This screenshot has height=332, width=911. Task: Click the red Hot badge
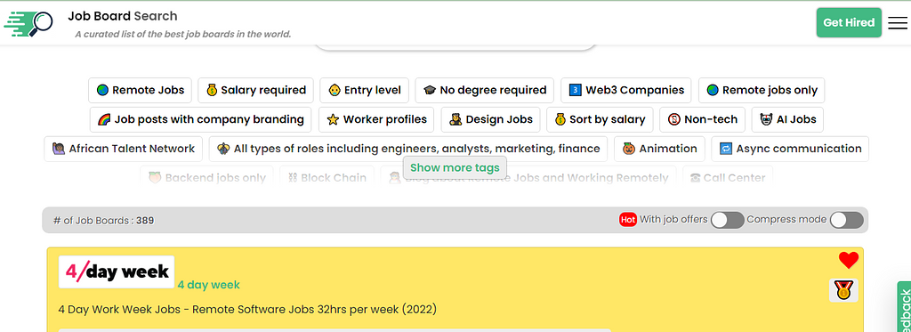628,220
